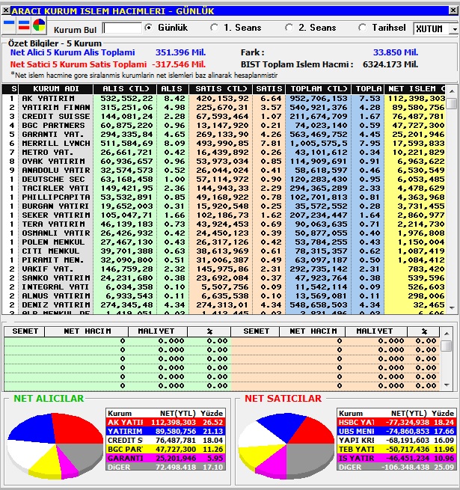Select the OSMANLI YATIR row
This screenshot has height=490, width=460.
[x=224, y=233]
